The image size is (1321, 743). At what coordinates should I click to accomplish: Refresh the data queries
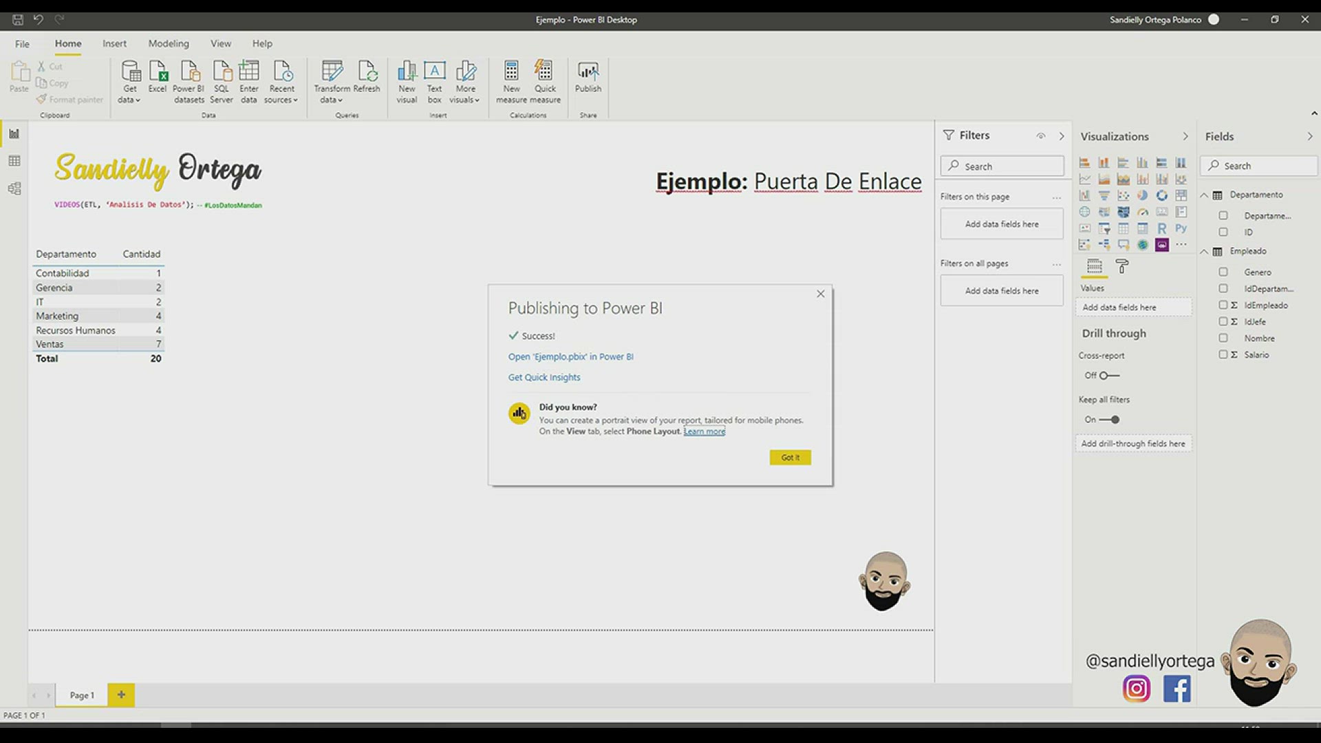pyautogui.click(x=367, y=77)
